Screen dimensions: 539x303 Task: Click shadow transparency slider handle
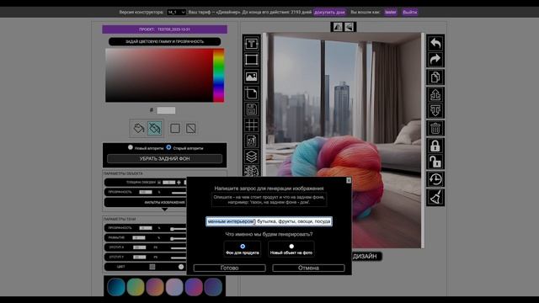(172, 228)
